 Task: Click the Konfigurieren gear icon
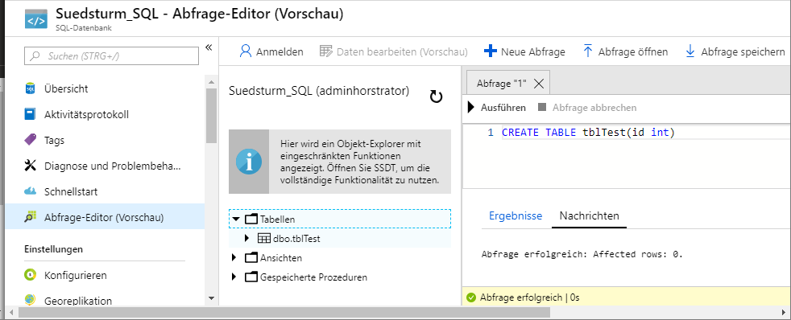point(31,275)
